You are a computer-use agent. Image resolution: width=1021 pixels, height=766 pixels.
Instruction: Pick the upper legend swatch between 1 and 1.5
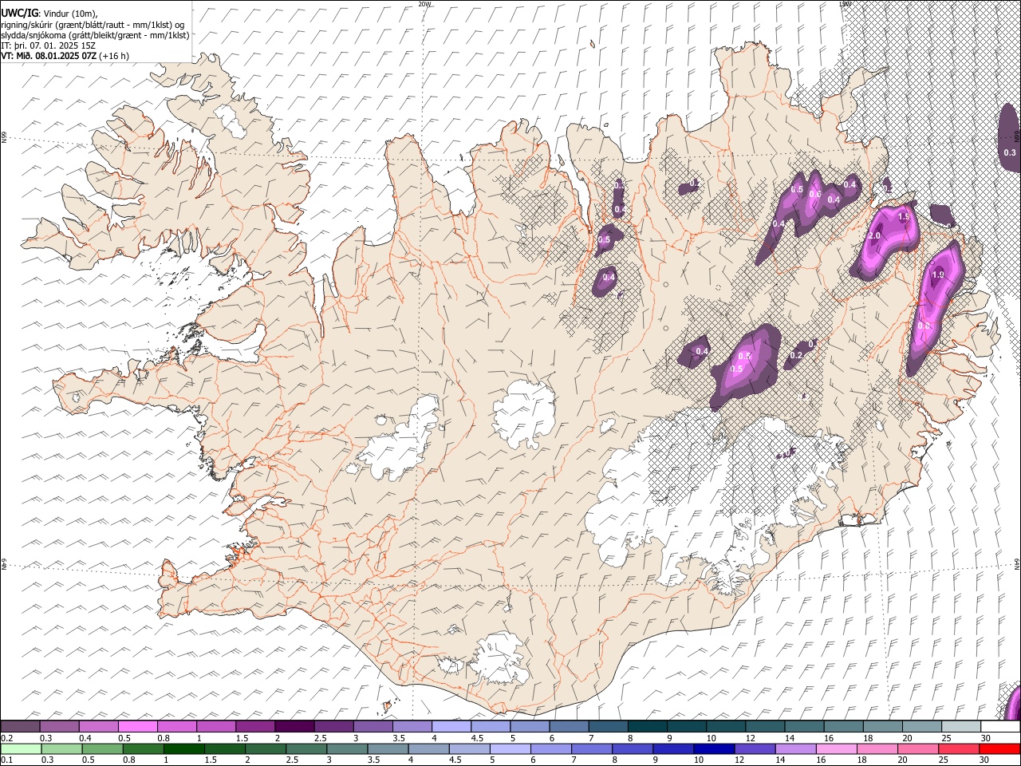(215, 727)
